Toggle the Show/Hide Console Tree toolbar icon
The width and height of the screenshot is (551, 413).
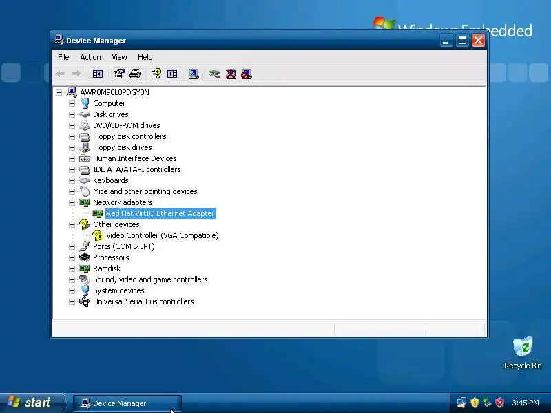(97, 74)
